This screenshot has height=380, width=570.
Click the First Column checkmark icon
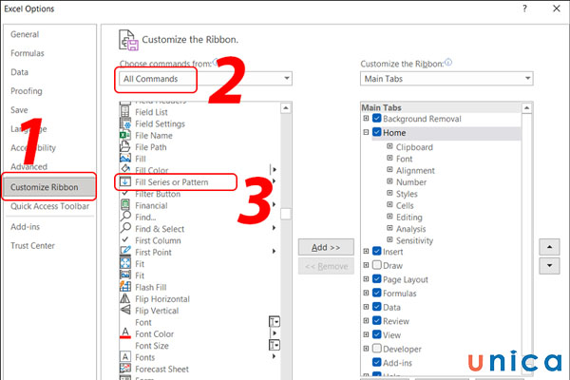[x=125, y=239]
